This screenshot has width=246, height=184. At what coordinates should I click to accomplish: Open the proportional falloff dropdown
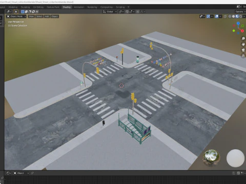click(x=142, y=12)
